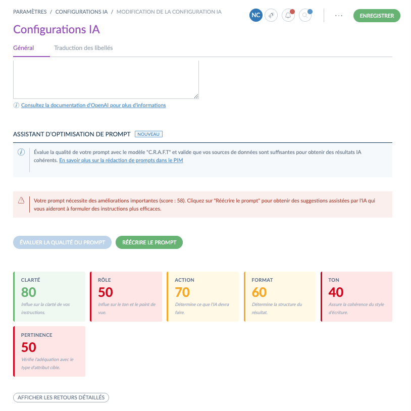Click inside the prompt text area
Image resolution: width=411 pixels, height=411 pixels.
[x=106, y=79]
